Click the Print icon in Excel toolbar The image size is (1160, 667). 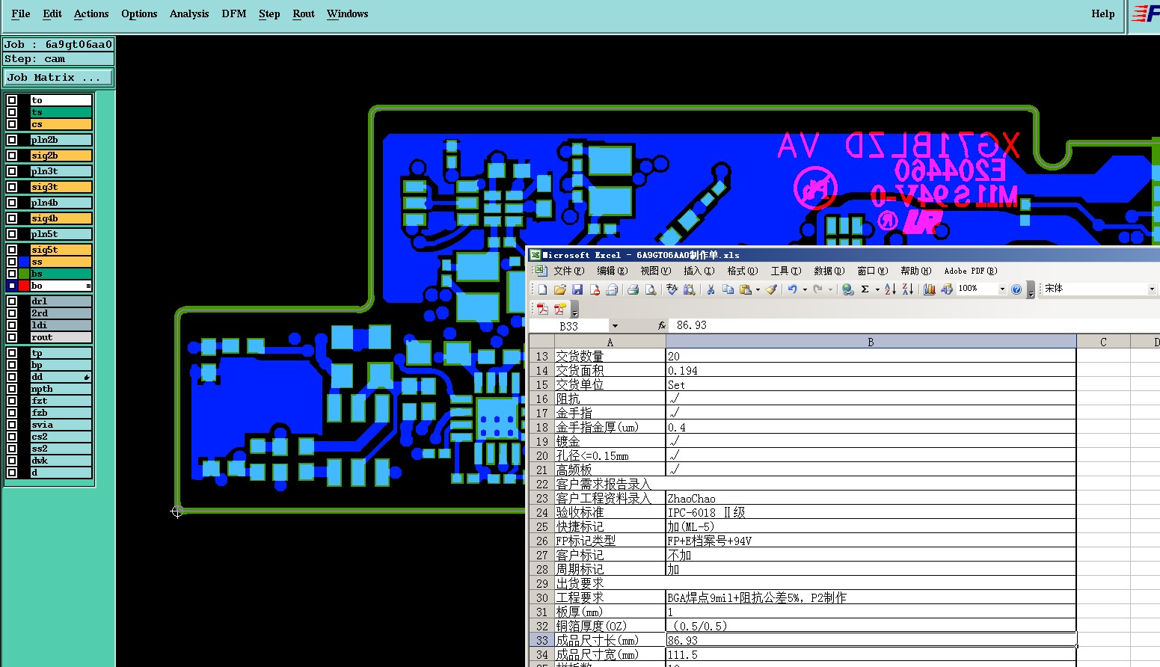[633, 289]
